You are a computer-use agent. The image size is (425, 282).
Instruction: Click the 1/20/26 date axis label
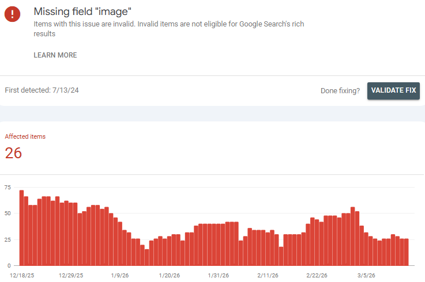pyautogui.click(x=170, y=275)
